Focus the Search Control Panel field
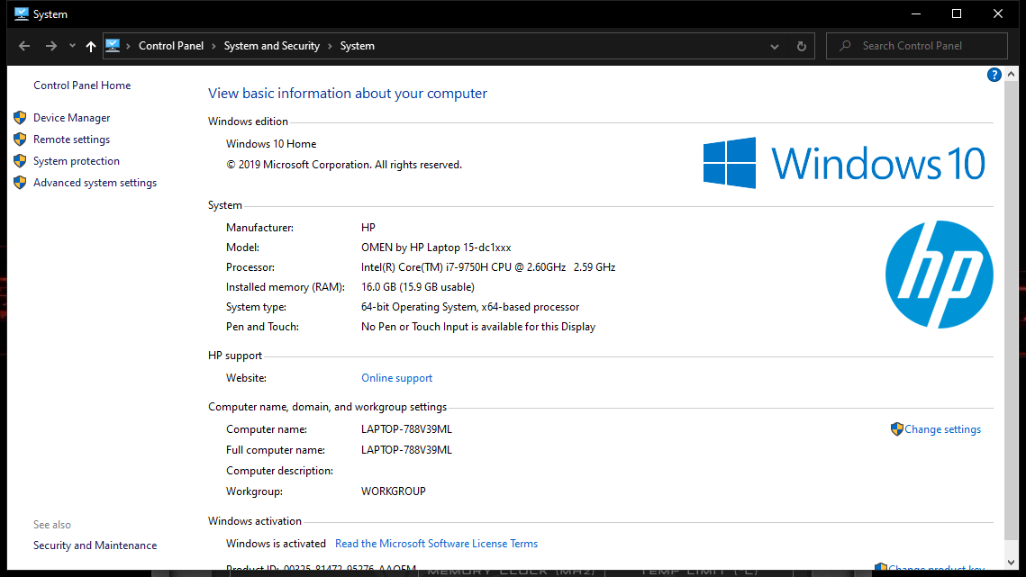 (916, 46)
